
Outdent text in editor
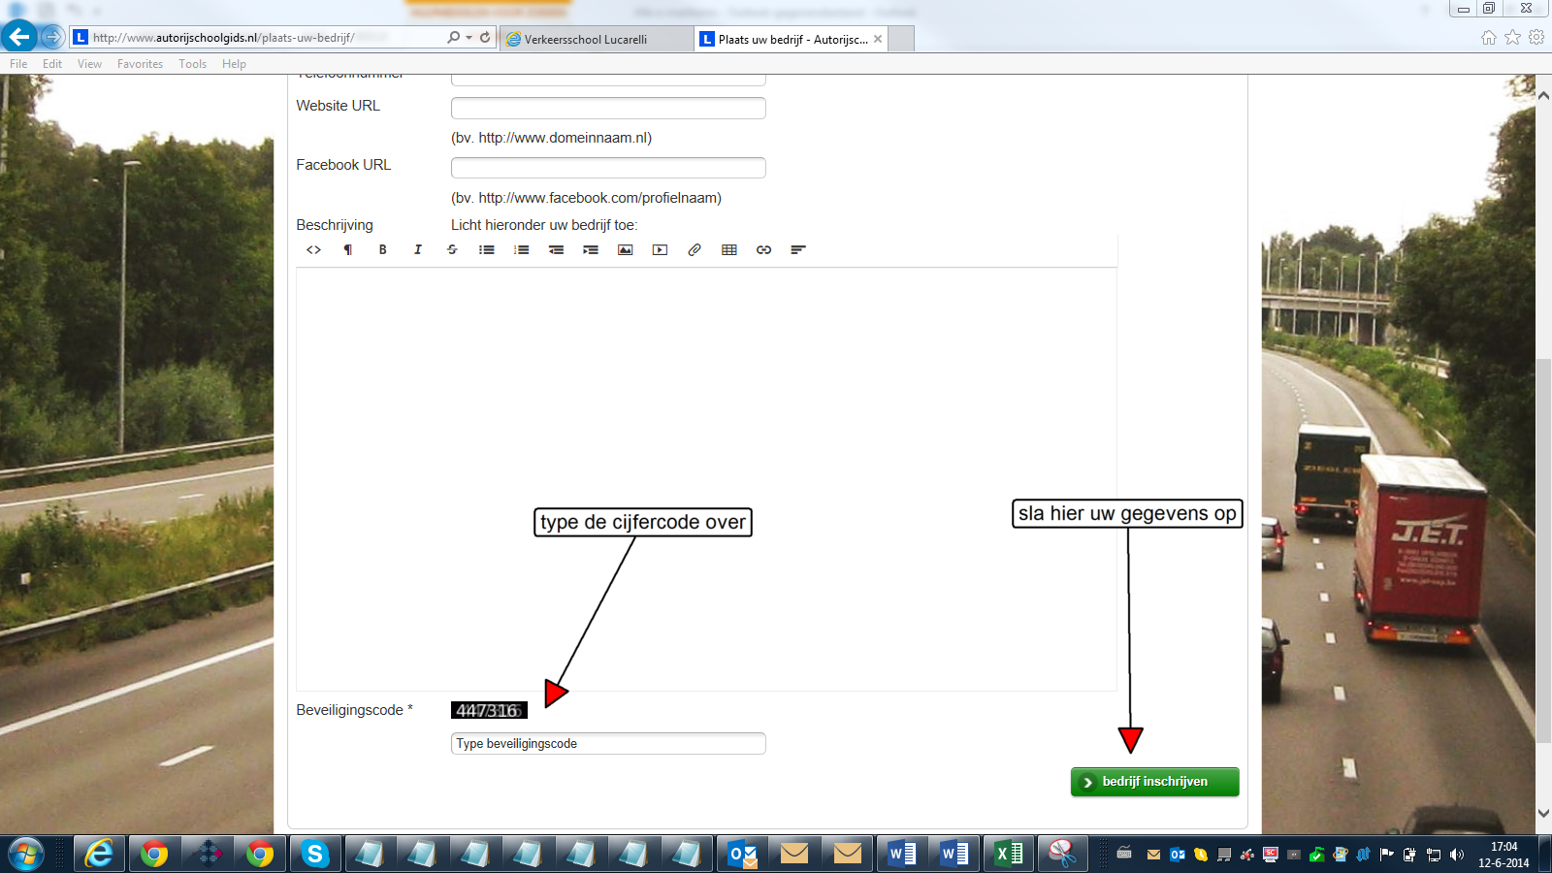click(556, 250)
